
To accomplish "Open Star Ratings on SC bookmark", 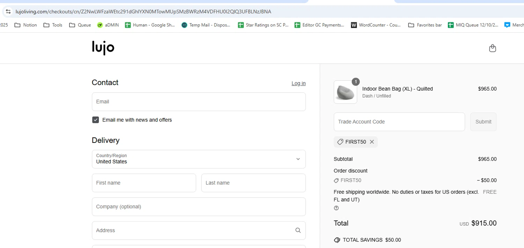I will click(x=263, y=25).
